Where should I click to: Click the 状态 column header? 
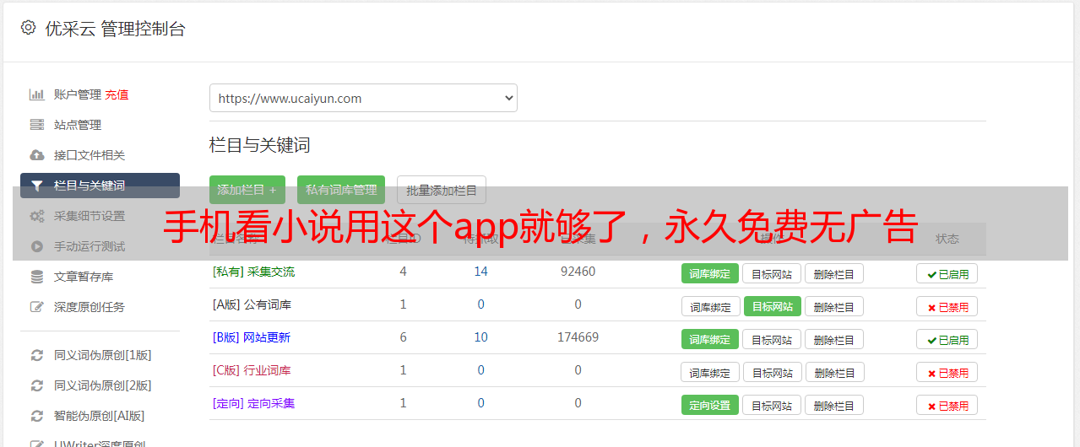tap(947, 239)
